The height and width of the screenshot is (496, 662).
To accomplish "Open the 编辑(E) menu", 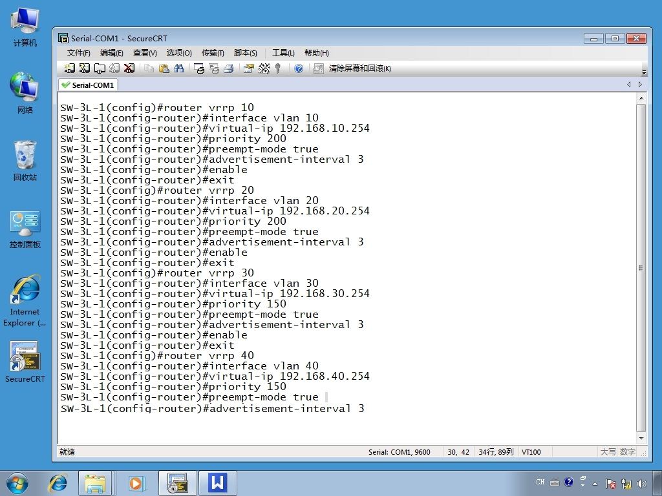I will point(112,53).
